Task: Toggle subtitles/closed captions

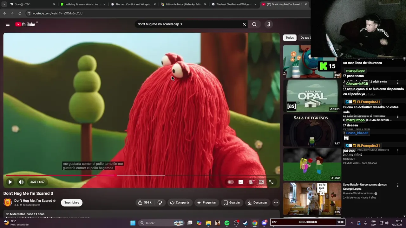Action: point(241,182)
